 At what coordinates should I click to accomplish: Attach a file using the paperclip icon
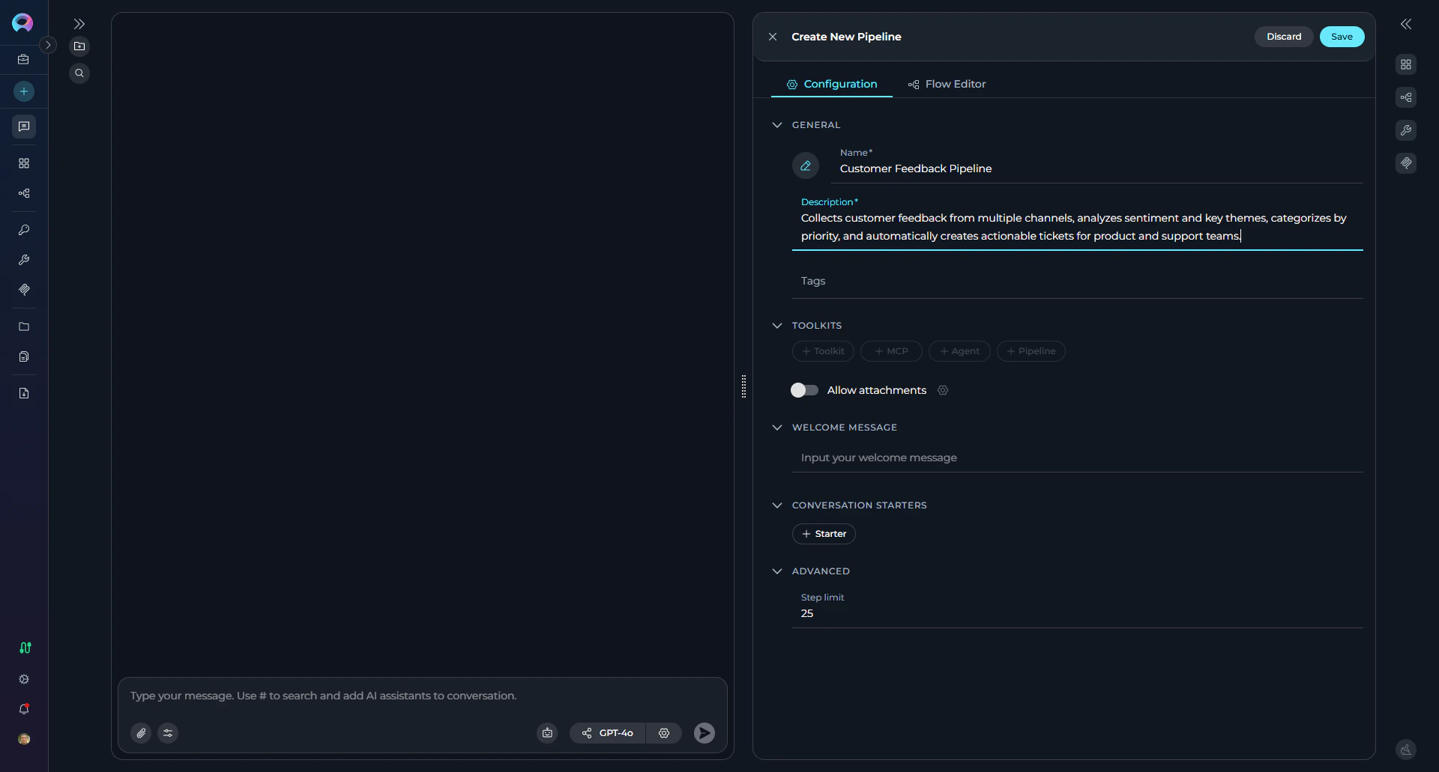[x=141, y=733]
